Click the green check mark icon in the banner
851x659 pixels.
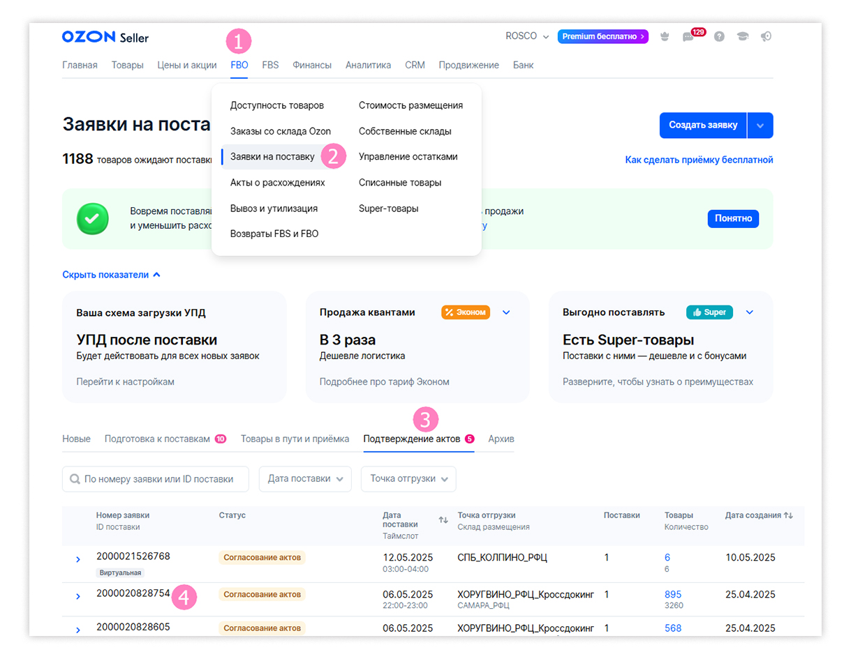(92, 219)
